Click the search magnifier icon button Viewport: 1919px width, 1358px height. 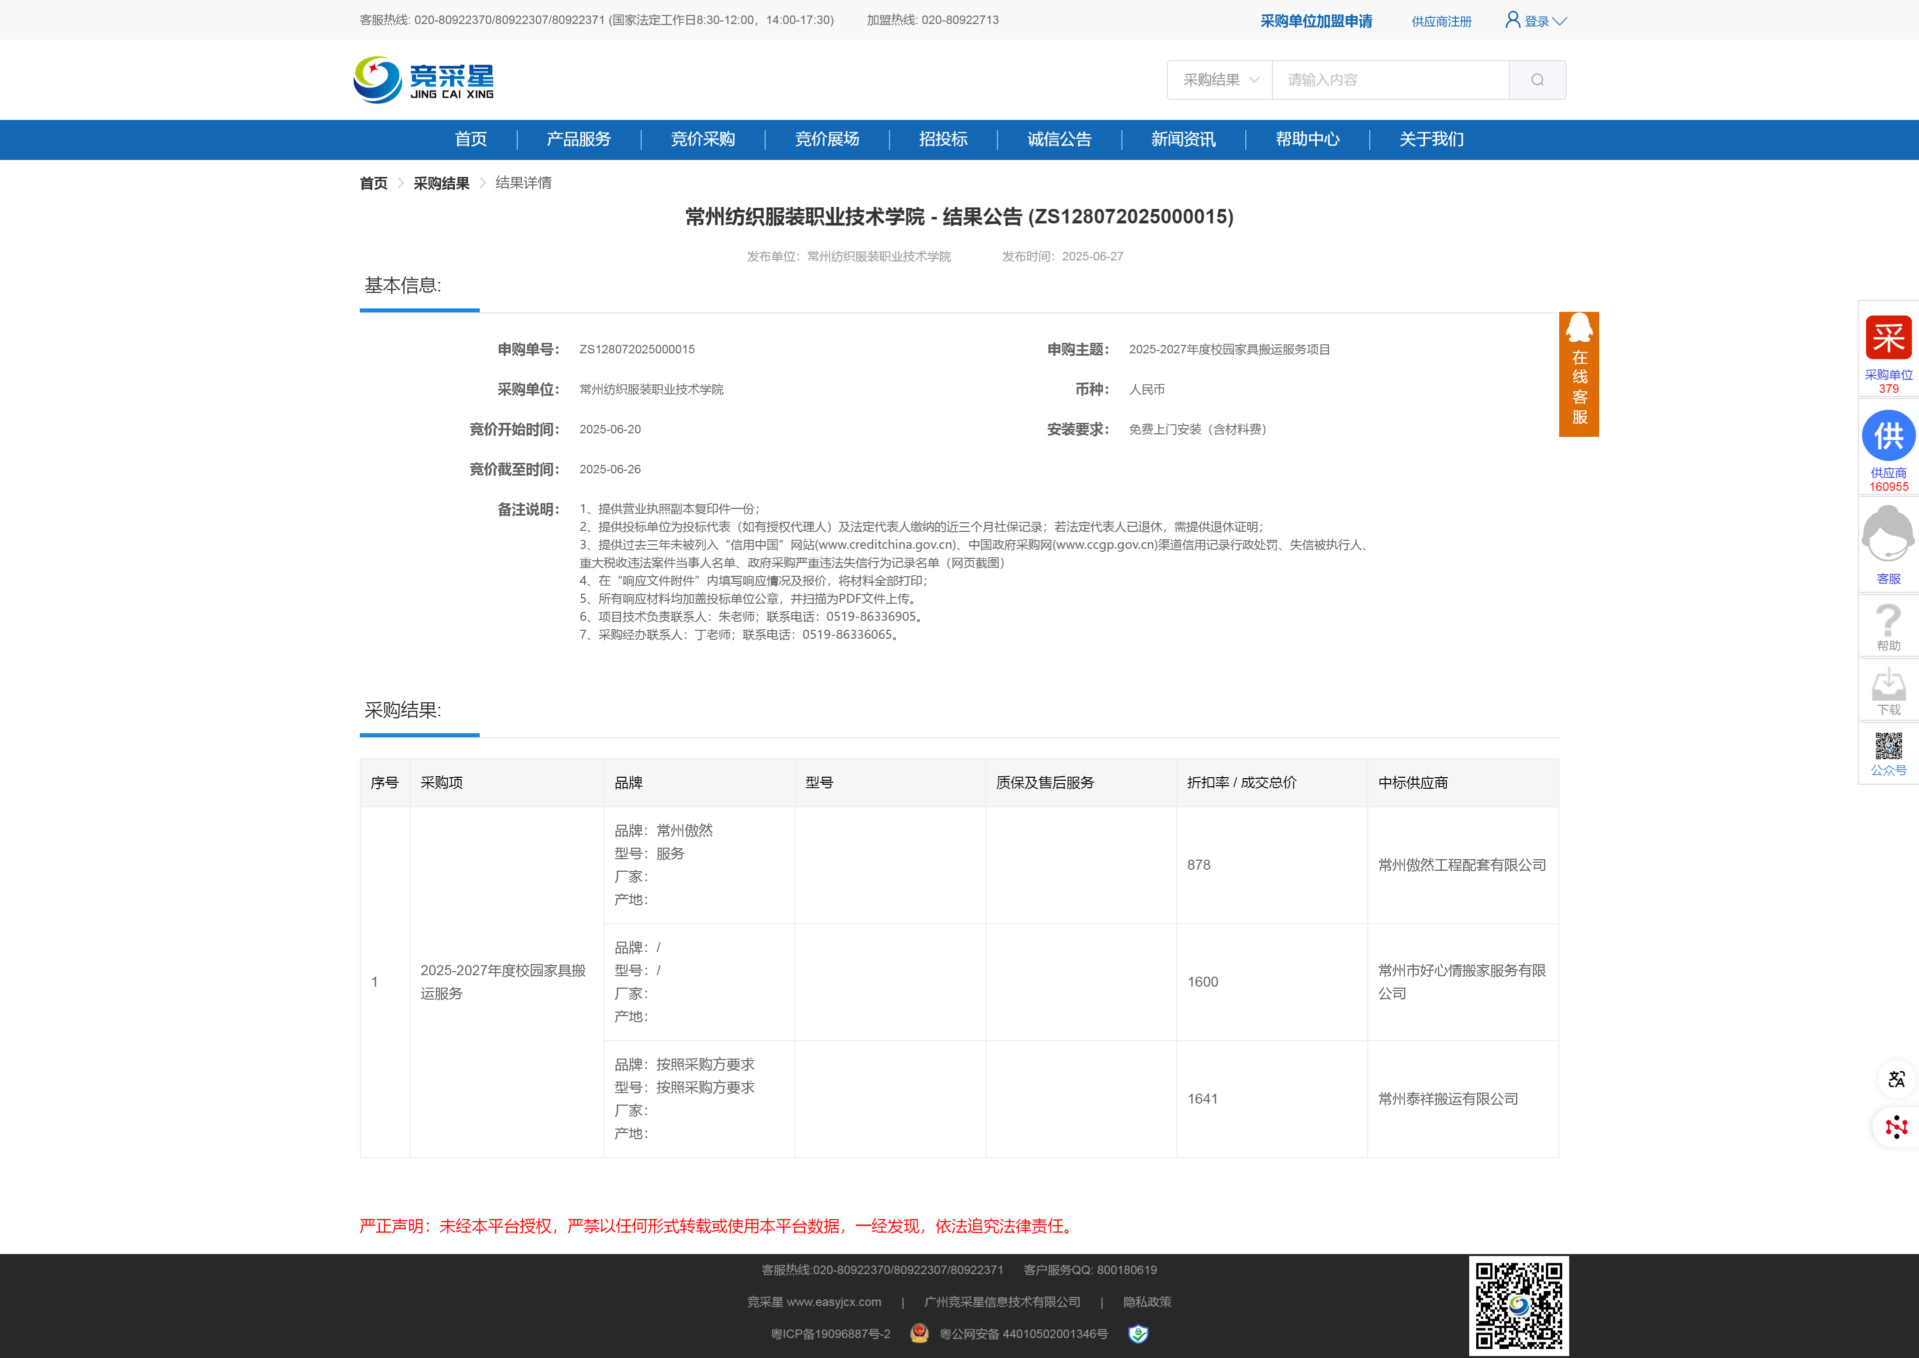click(1537, 79)
